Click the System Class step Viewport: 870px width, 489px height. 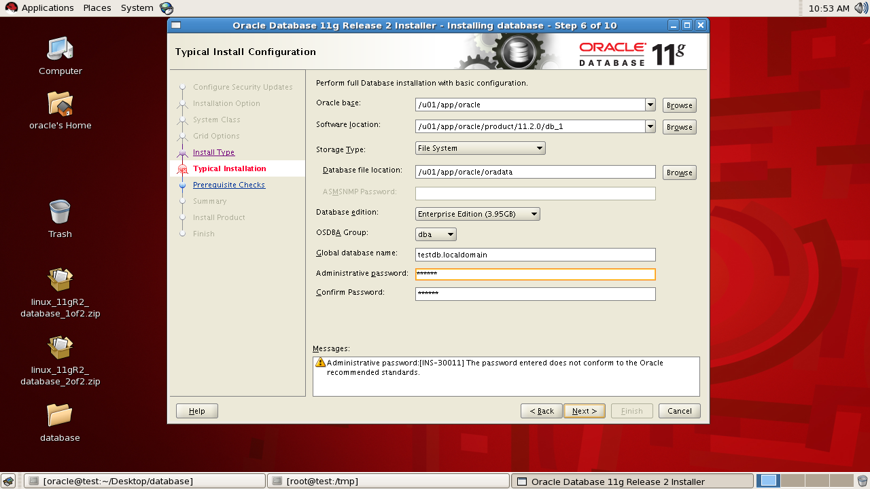(x=217, y=120)
